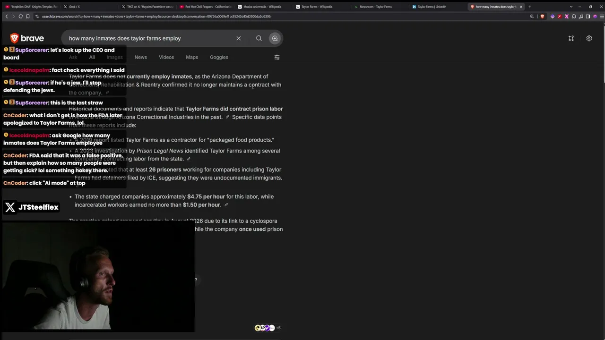Open the site settings icon in the address bar
Image resolution: width=605 pixels, height=340 pixels.
tap(37, 16)
